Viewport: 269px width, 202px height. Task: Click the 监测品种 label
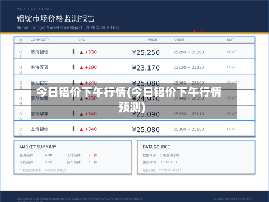click(26, 155)
